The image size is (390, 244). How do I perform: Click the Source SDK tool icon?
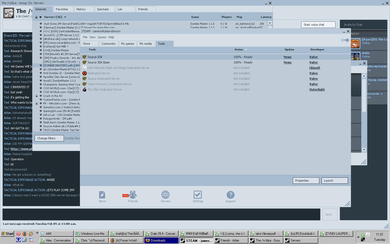[84, 57]
